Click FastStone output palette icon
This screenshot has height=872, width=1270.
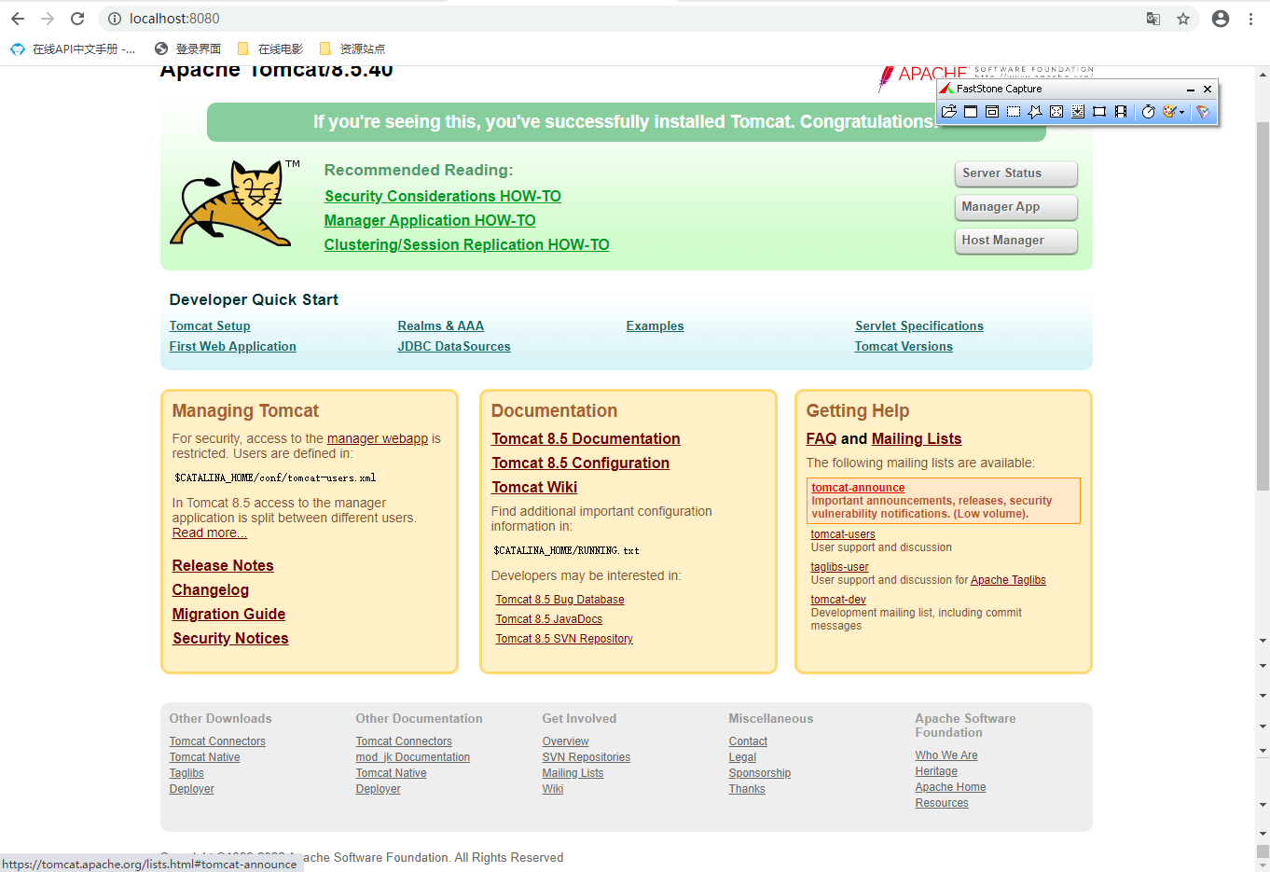[1169, 112]
